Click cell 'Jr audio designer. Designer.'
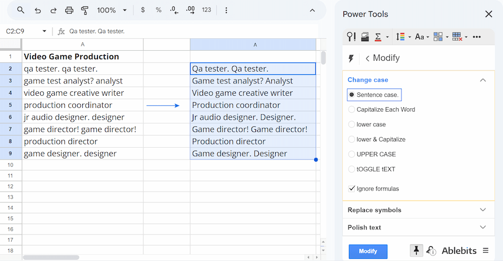The width and height of the screenshot is (503, 261). tap(253, 117)
